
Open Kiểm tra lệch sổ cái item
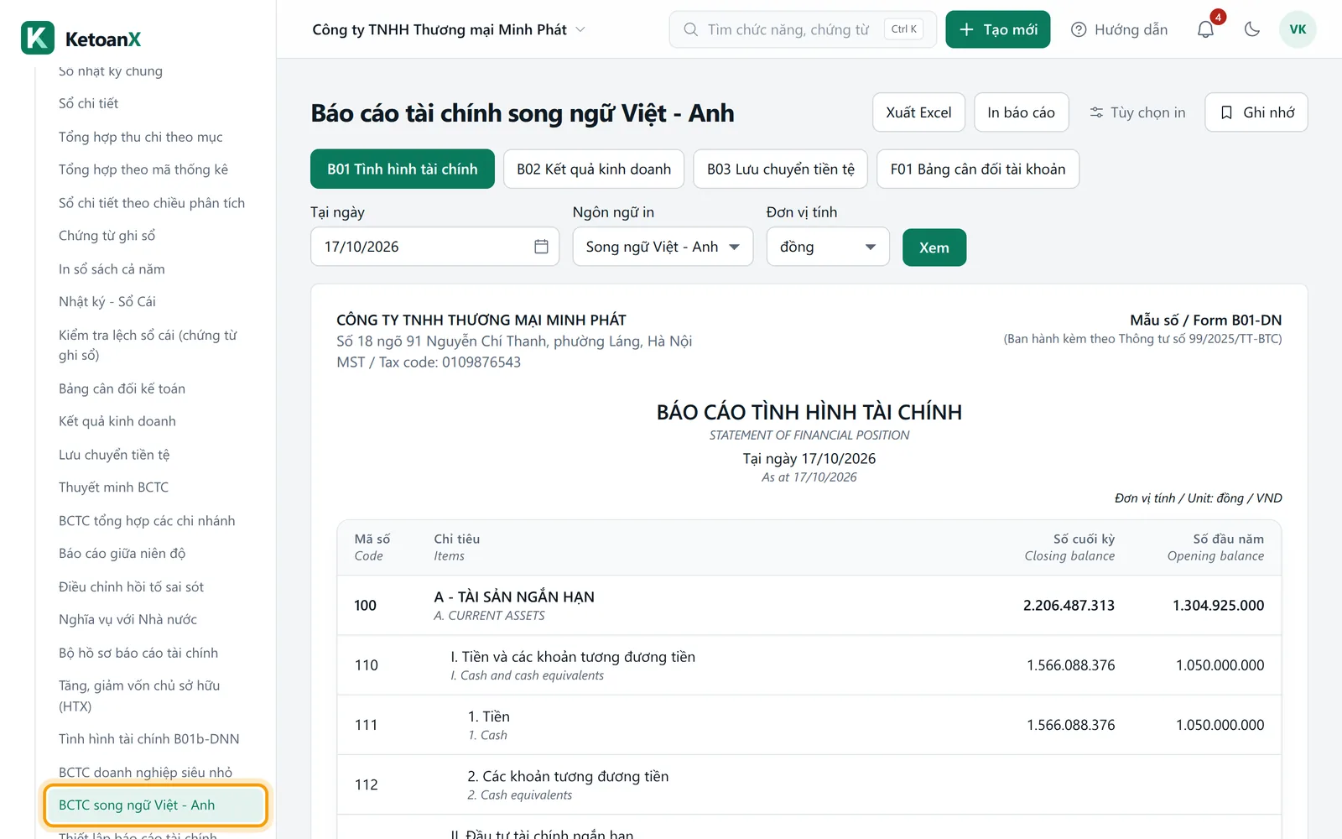(148, 345)
